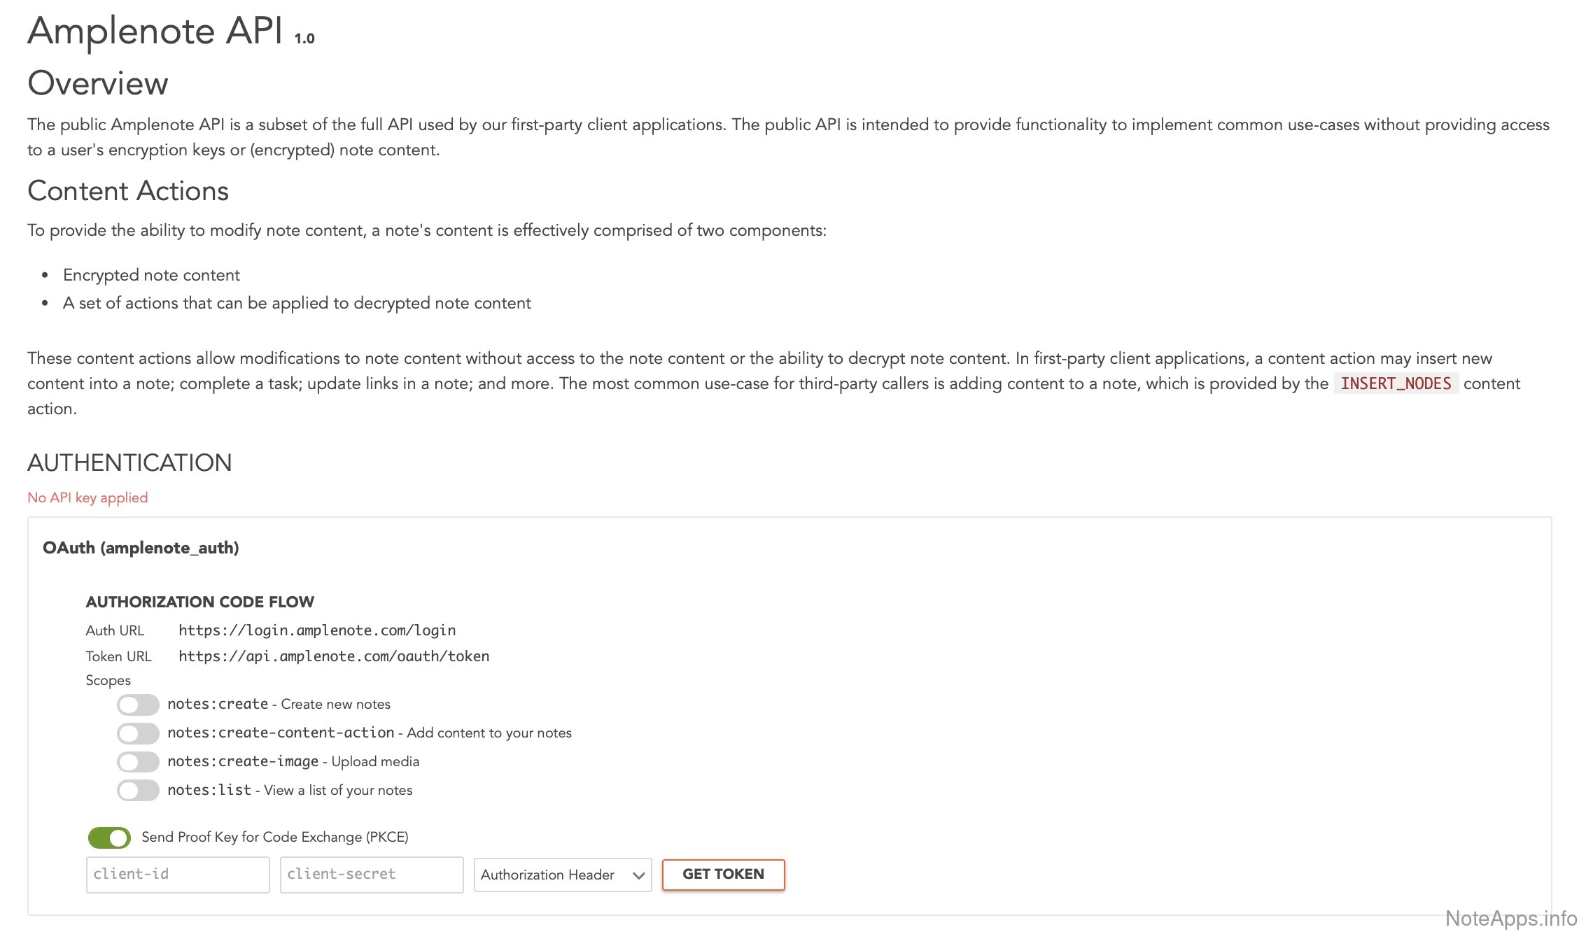Screen dimensions: 1579x932
Task: Click the NoteApps.info watermark
Action: coord(1510,918)
